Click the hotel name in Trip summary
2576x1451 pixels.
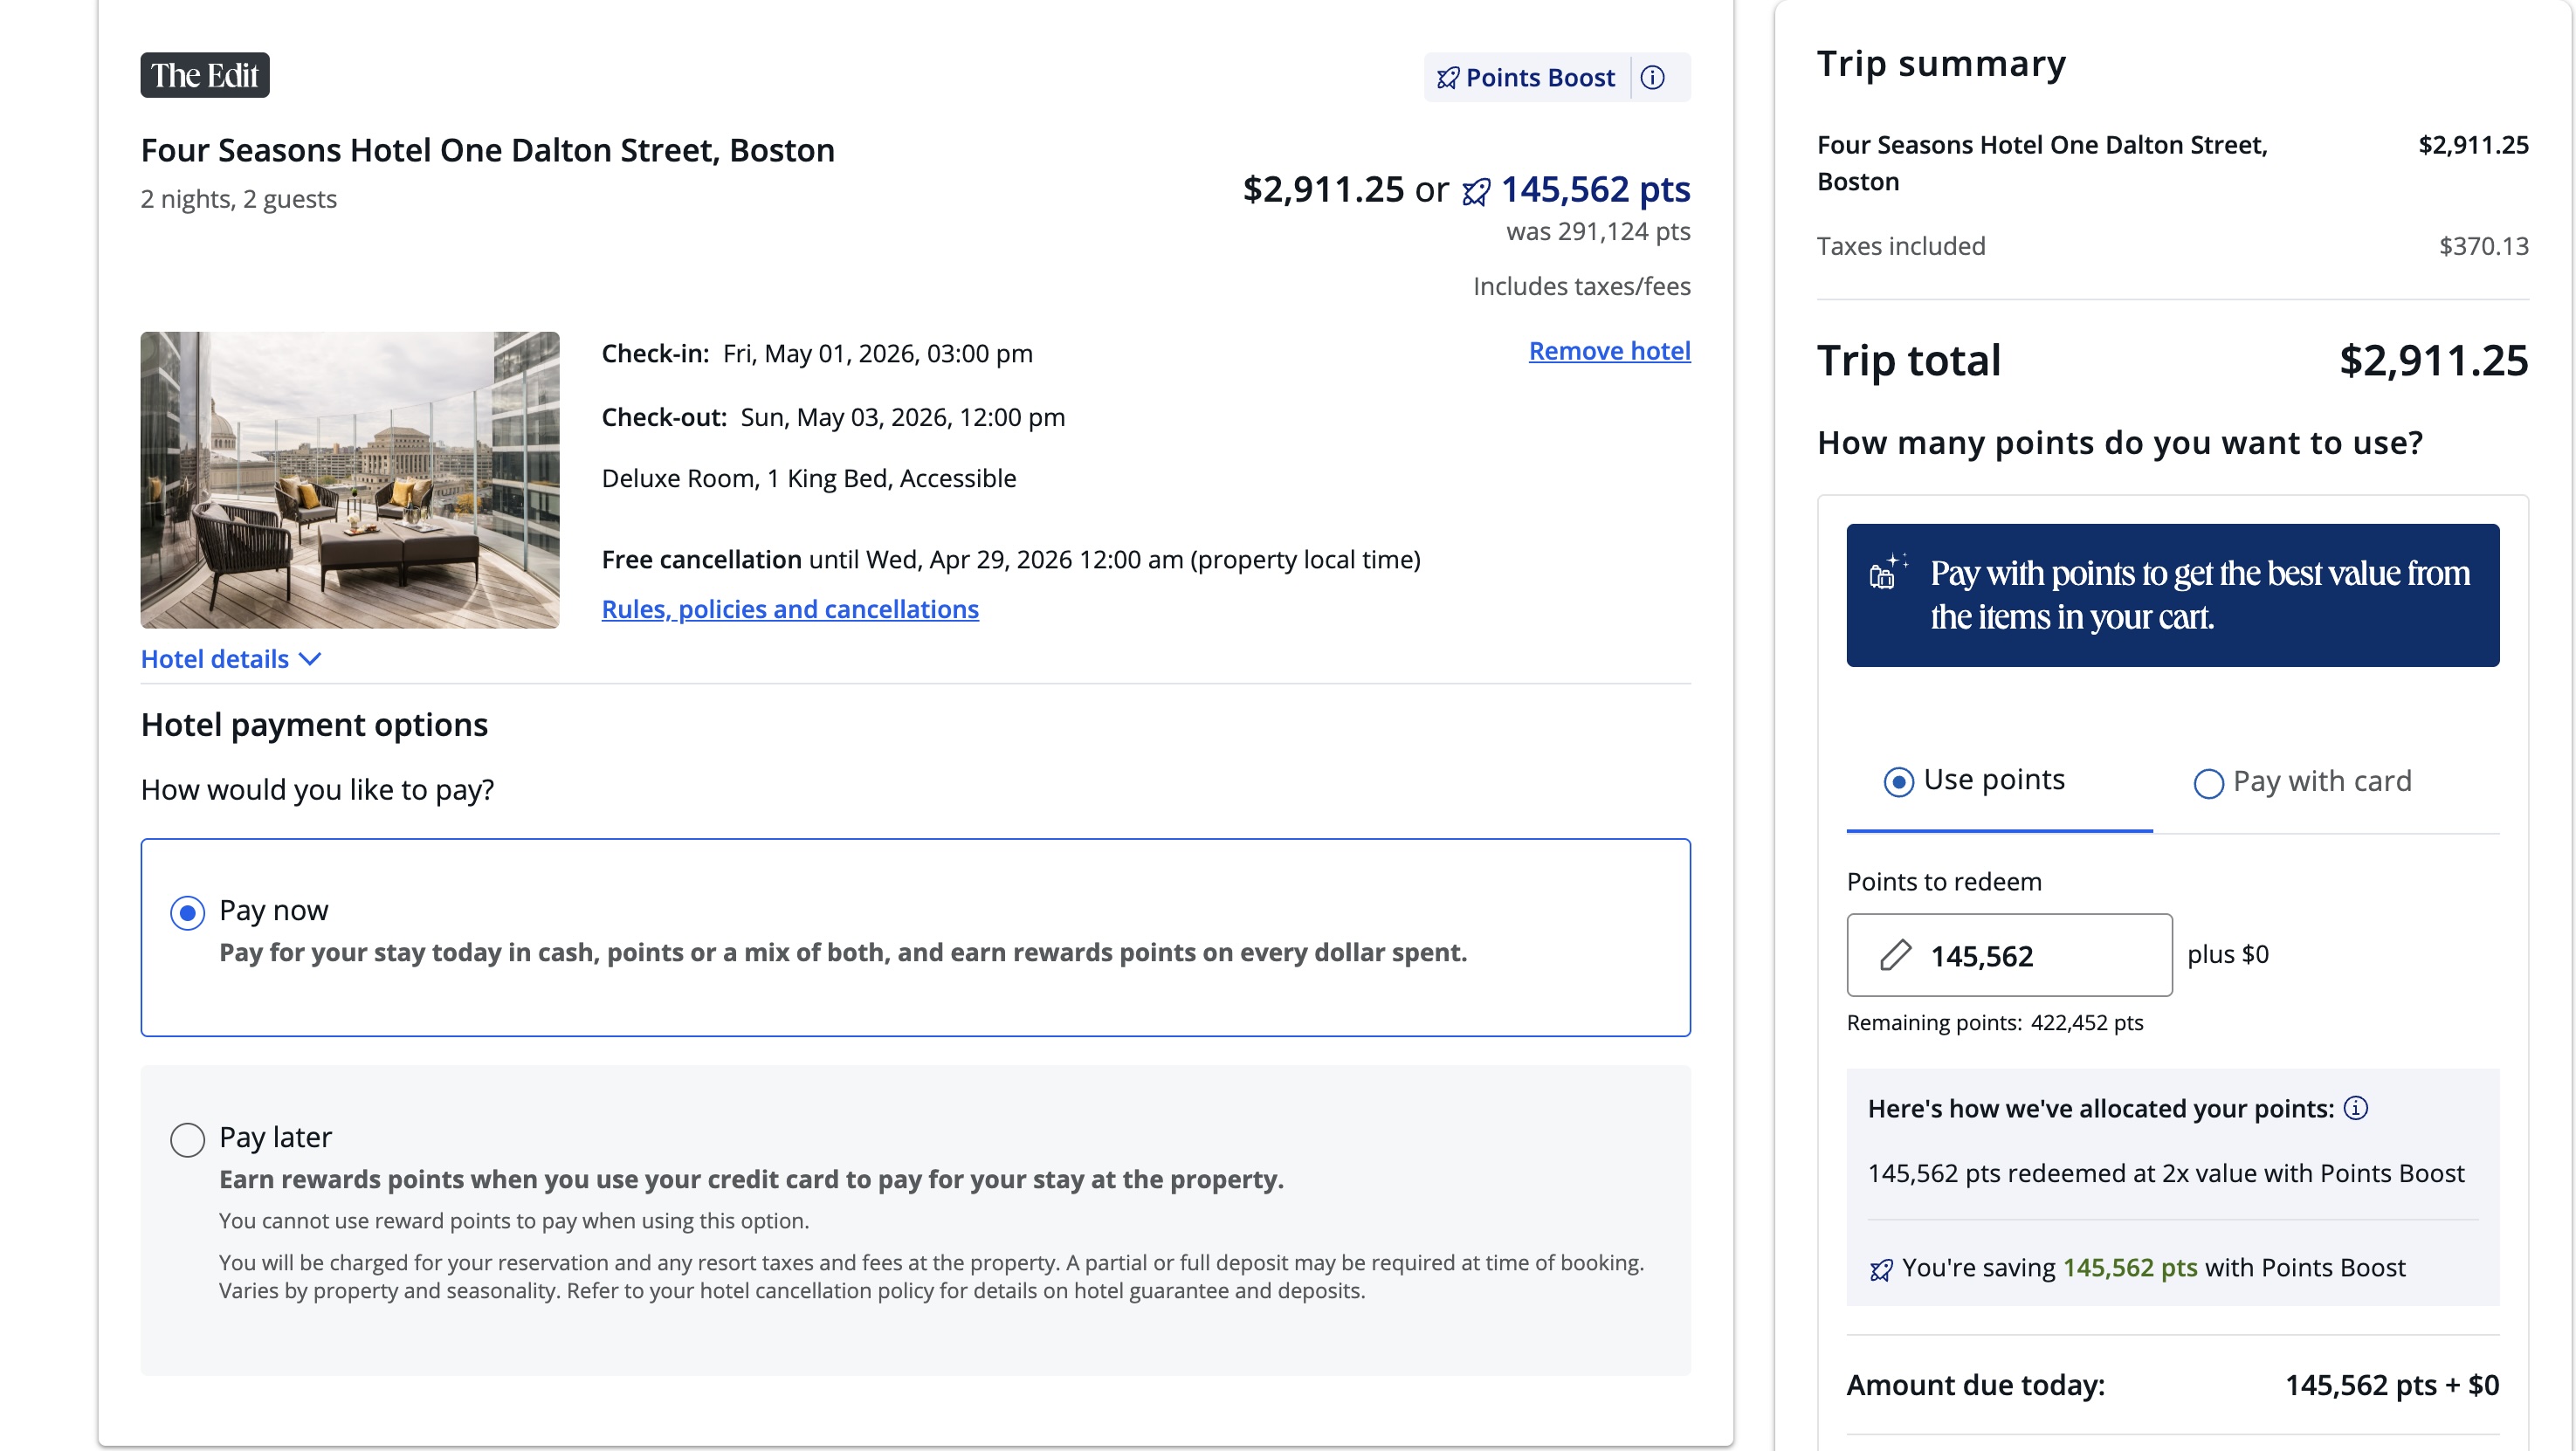[x=2042, y=163]
